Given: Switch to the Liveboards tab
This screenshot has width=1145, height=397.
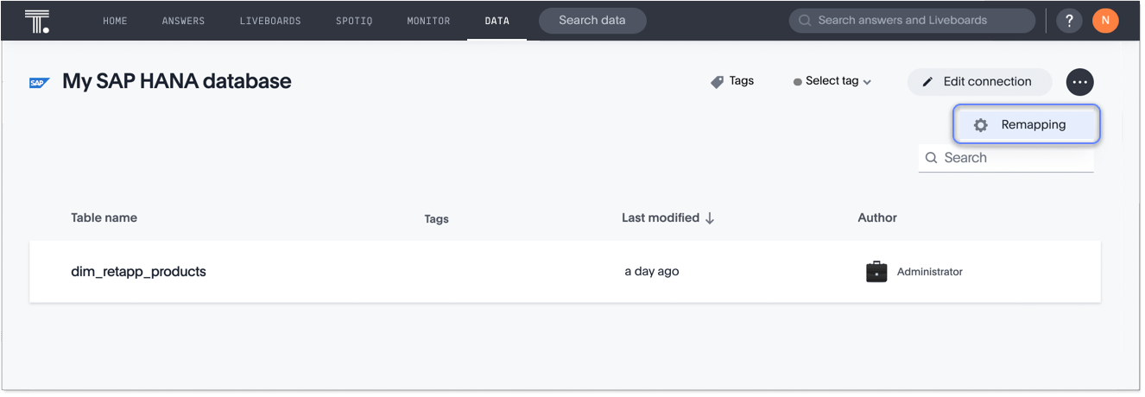Looking at the screenshot, I should [270, 21].
